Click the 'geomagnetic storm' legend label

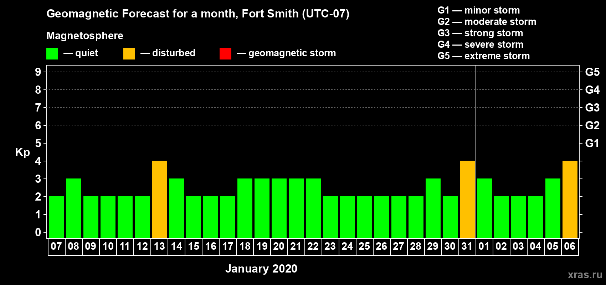pos(292,53)
